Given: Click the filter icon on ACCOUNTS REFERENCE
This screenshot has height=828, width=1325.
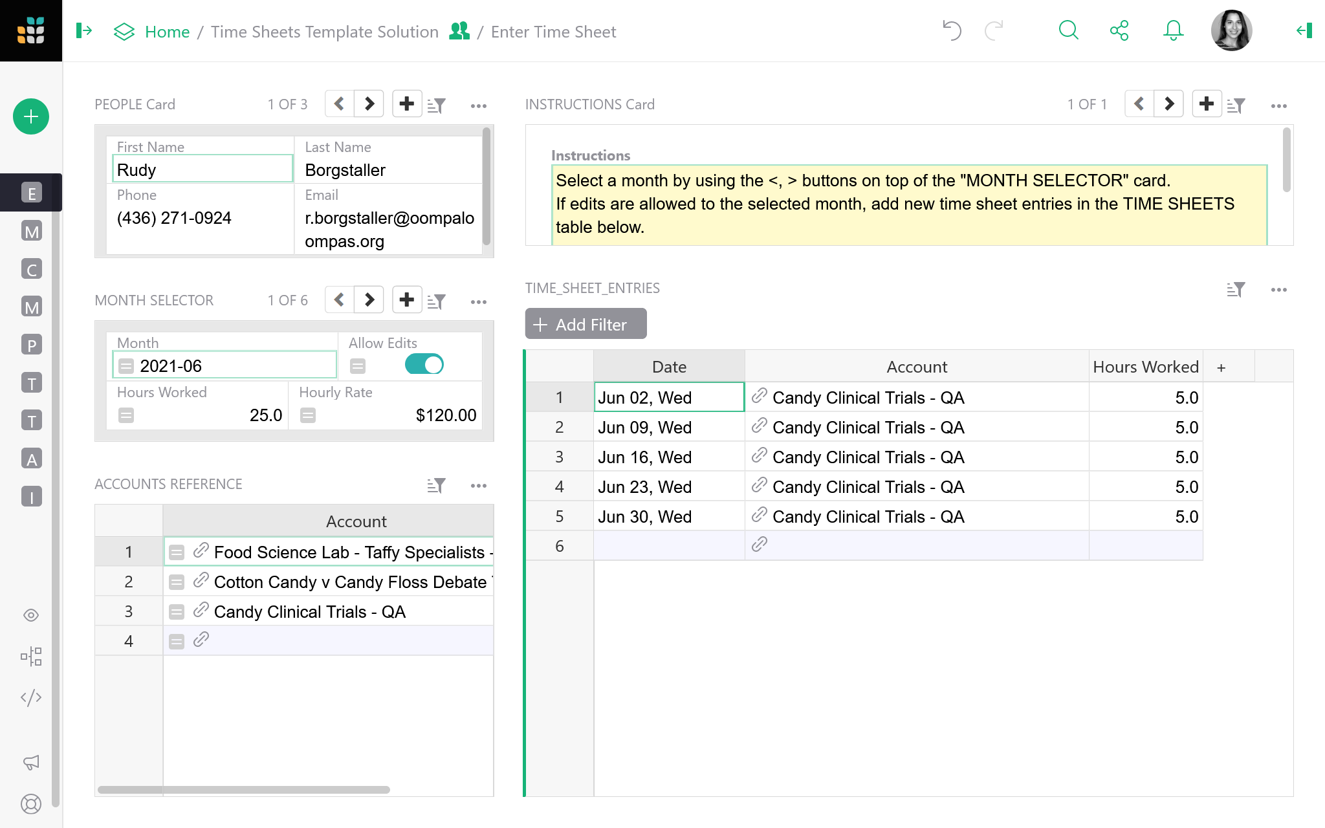Looking at the screenshot, I should (x=437, y=484).
